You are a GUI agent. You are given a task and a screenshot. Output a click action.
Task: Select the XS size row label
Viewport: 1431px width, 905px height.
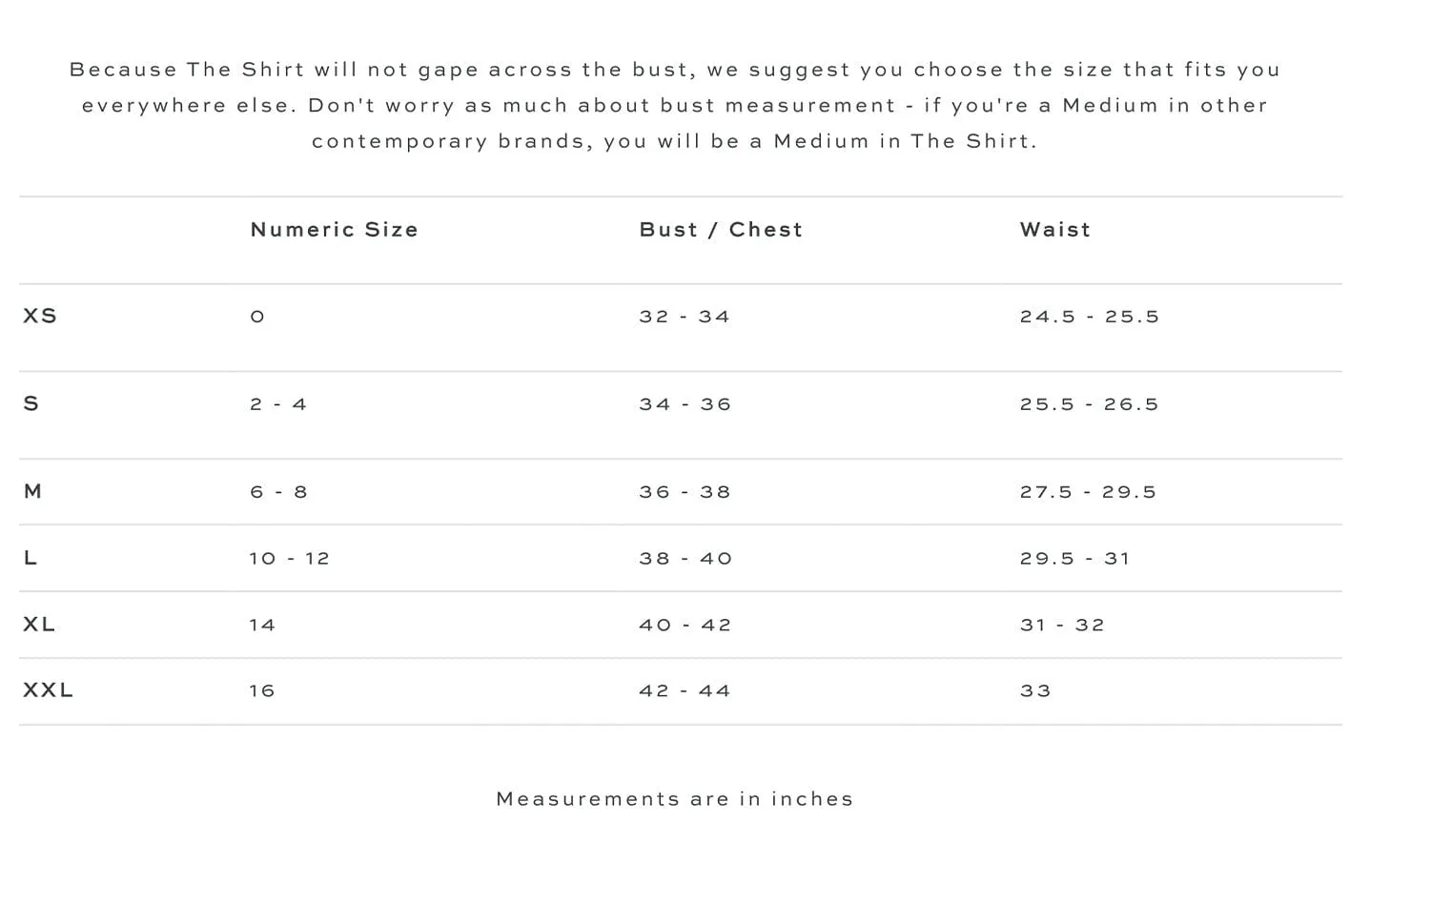point(40,316)
